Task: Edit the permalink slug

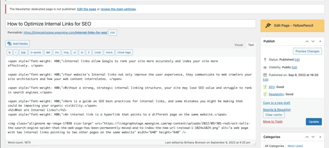Action: click(112, 33)
